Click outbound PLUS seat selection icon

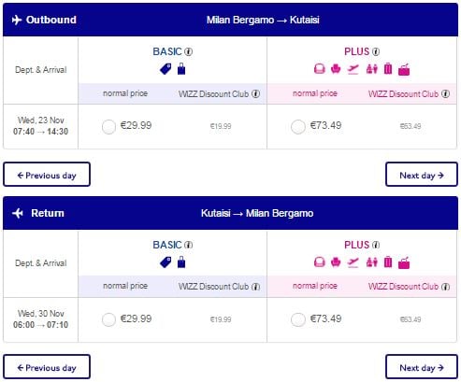pos(336,69)
